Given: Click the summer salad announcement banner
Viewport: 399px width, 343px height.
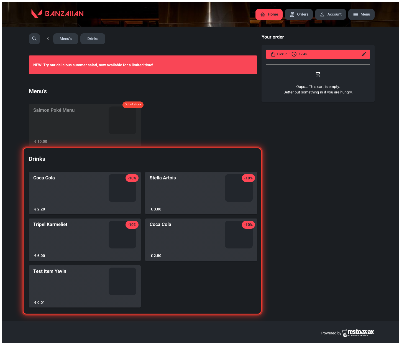Looking at the screenshot, I should coord(143,65).
